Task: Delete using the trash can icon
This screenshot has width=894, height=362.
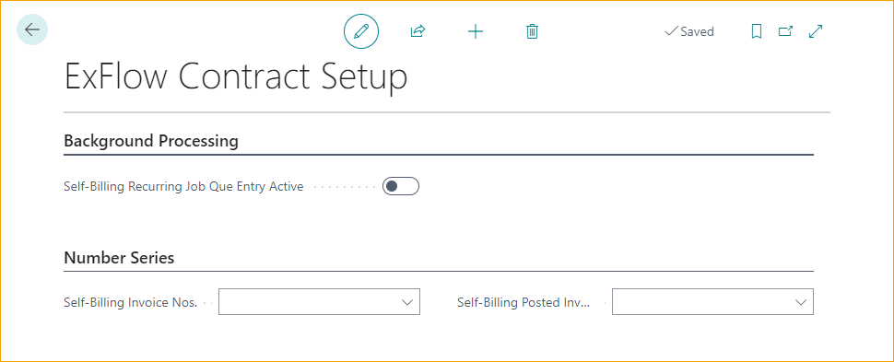Action: [x=532, y=31]
